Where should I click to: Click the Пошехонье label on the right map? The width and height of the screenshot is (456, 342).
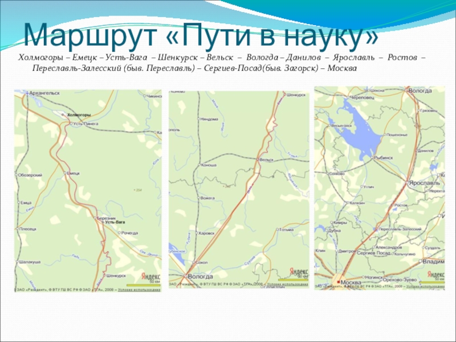pos(397,135)
